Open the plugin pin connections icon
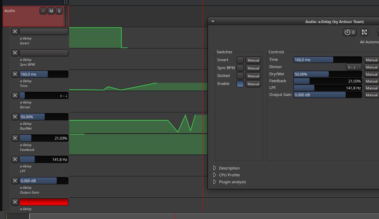Viewport: 379px width, 219px height. point(364,32)
